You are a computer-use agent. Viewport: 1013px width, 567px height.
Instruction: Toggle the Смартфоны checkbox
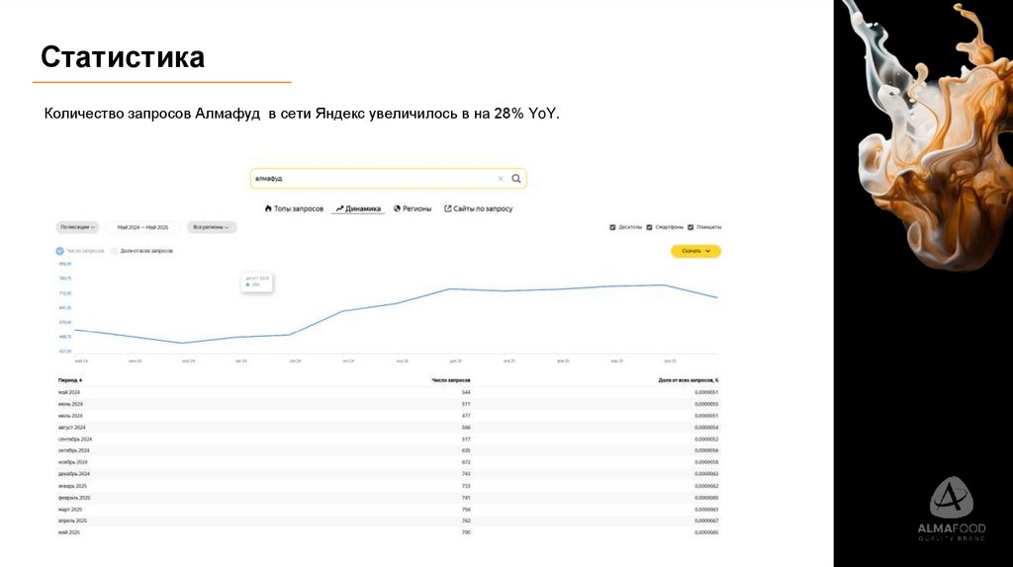(x=649, y=227)
